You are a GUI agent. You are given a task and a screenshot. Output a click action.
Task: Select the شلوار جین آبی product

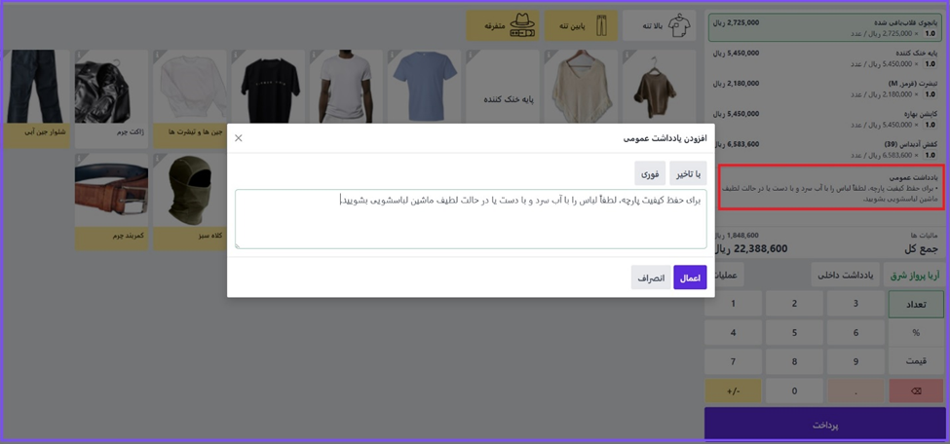pyautogui.click(x=36, y=97)
